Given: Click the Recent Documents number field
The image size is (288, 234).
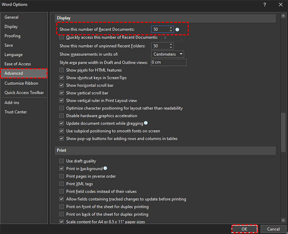Looking at the screenshot, I should pyautogui.click(x=160, y=29).
